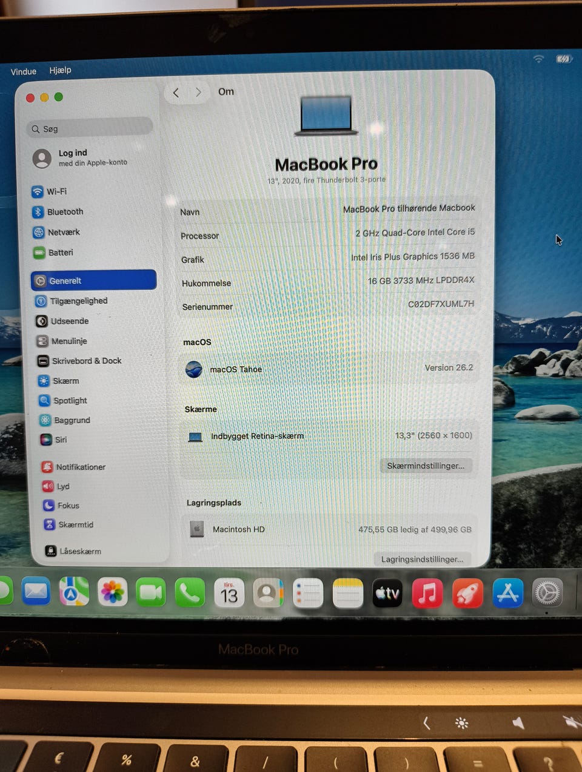The width and height of the screenshot is (582, 772).
Task: Open Låseskærm settings
Action: [x=73, y=551]
